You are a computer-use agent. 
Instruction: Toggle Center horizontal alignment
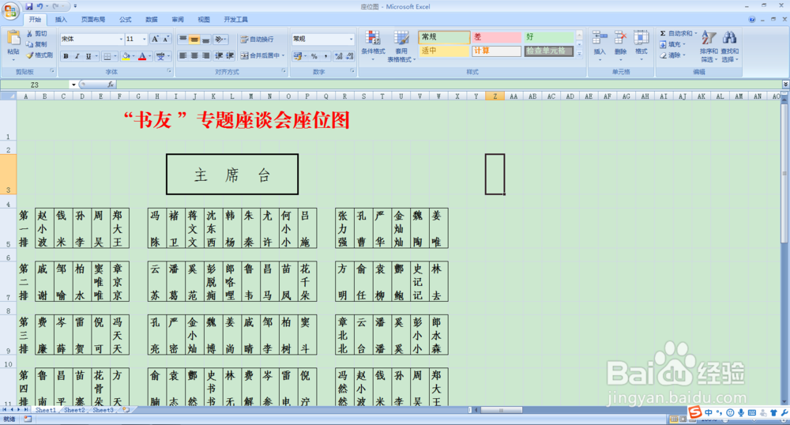coord(194,55)
